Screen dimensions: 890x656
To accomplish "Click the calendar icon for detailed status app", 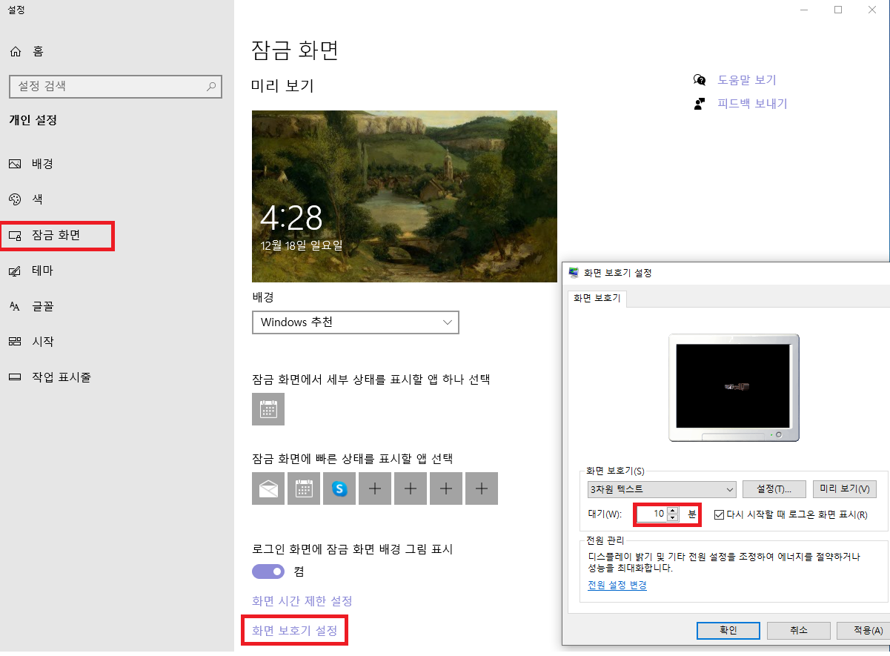I will pos(268,409).
